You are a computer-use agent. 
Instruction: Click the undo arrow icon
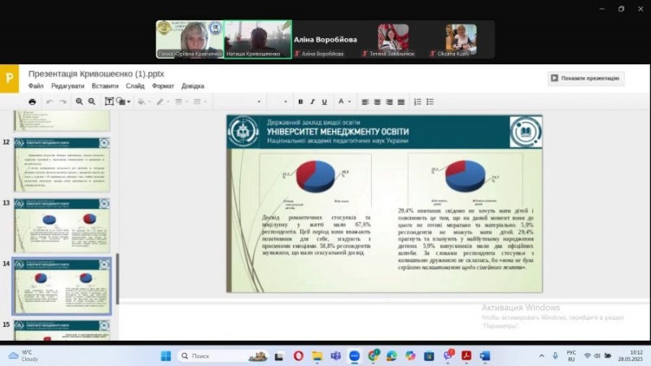50,102
